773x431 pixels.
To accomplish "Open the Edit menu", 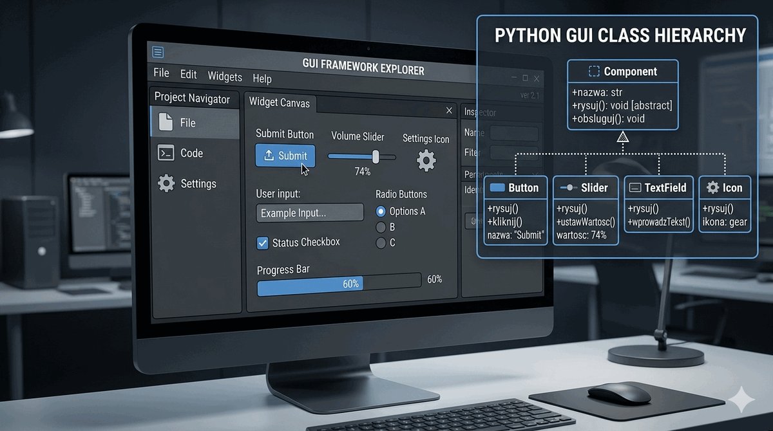I will pyautogui.click(x=188, y=75).
